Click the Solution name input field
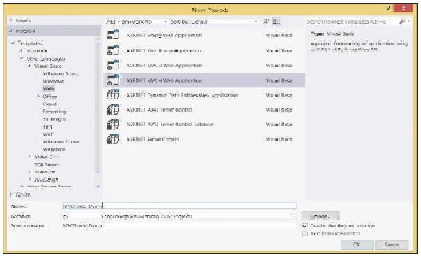 click(179, 225)
